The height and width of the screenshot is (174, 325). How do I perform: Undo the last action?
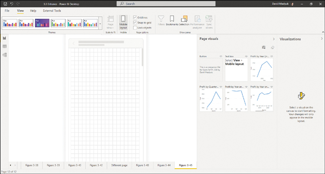point(12,4)
